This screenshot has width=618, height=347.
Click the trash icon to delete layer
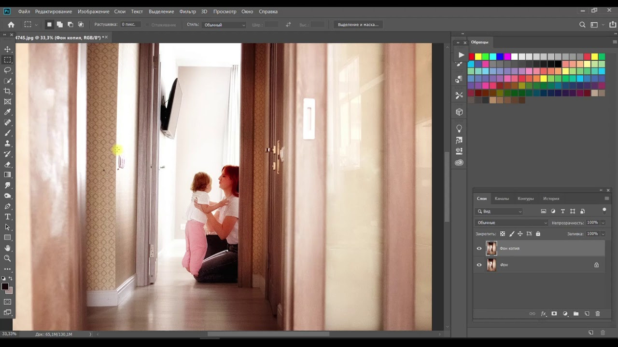pos(598,314)
